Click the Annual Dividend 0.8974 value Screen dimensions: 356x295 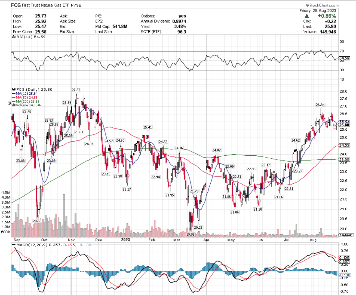[179, 21]
